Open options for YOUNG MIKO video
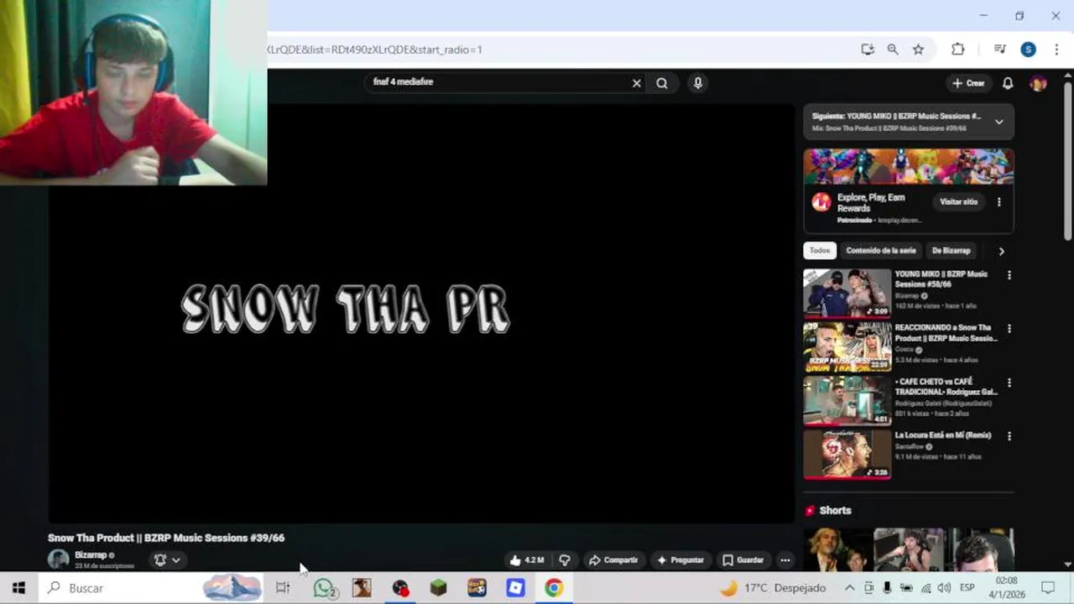This screenshot has width=1074, height=604. point(1009,275)
